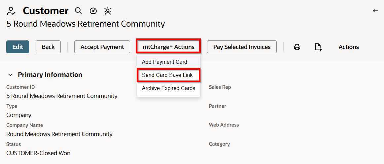Image resolution: width=384 pixels, height=164 pixels.
Task: Click the back arrow at top right
Action: 375,11
